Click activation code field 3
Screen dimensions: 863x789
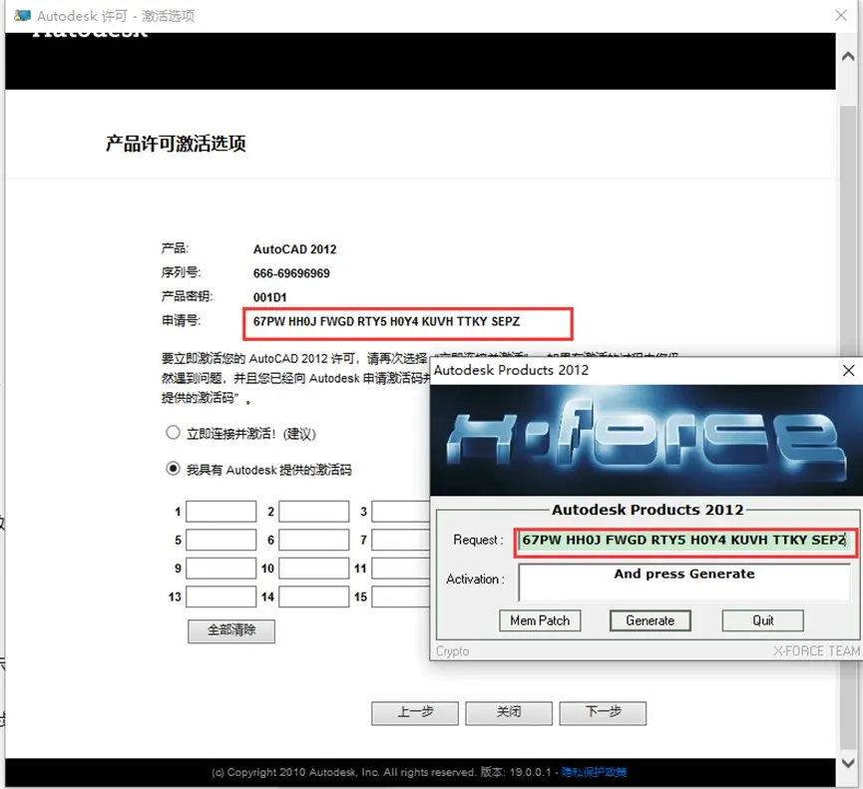coord(401,511)
